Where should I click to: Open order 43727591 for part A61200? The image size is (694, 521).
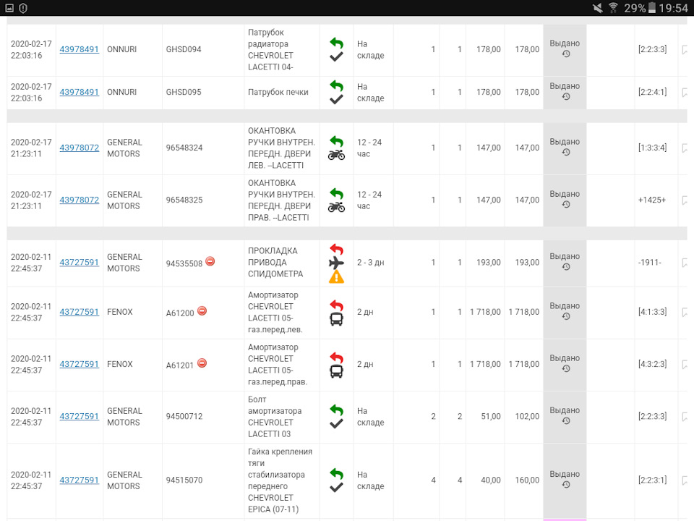(80, 312)
